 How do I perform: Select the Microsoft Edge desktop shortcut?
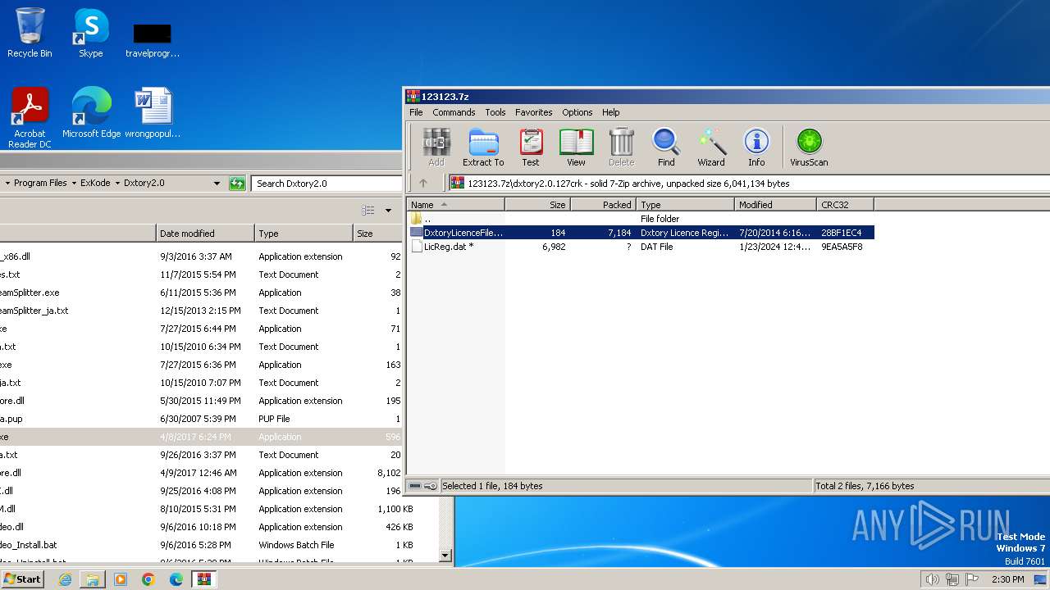[91, 112]
